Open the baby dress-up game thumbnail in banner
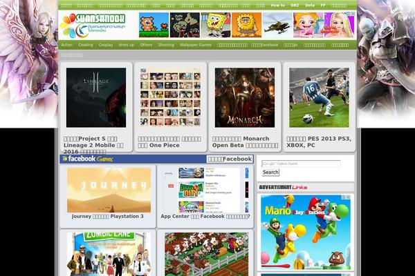 (308, 25)
